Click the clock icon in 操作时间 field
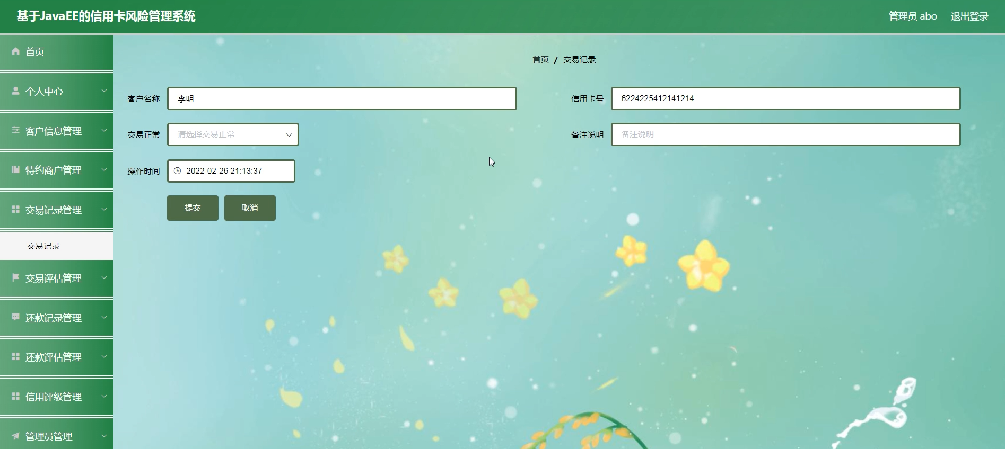The height and width of the screenshot is (449, 1005). [x=177, y=171]
